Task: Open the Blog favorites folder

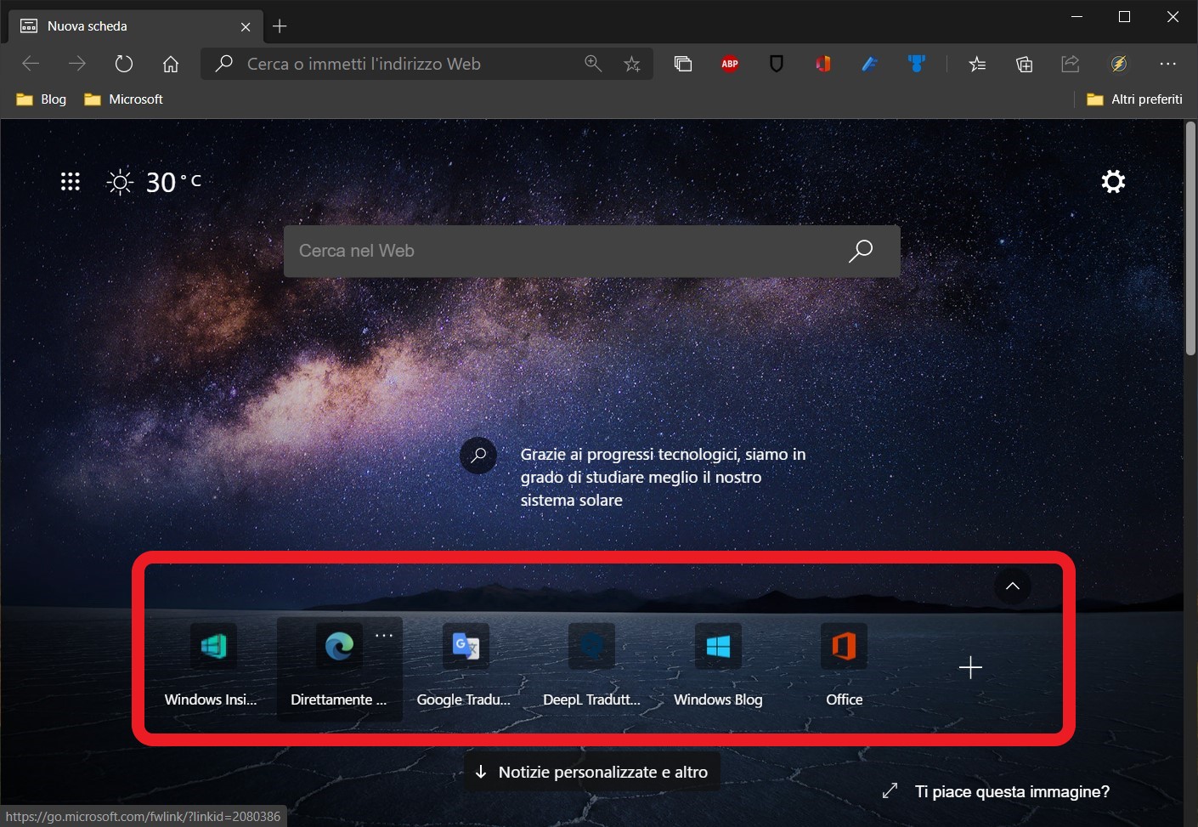Action: (x=42, y=99)
